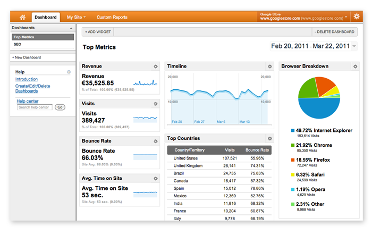Select the Spain country row
This screenshot has width=372, height=234.
click(x=219, y=188)
